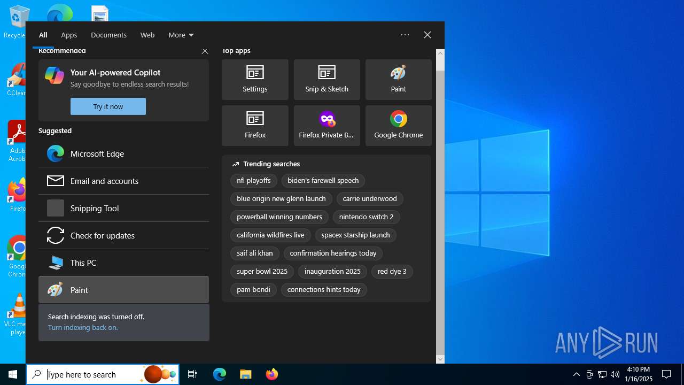Switch to the All tab

43,35
